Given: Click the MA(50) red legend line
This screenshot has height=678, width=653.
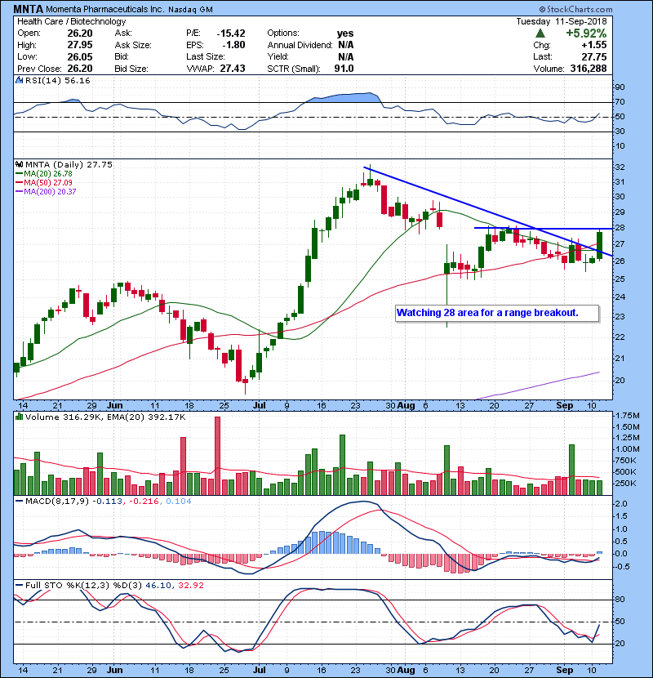Looking at the screenshot, I should 19,182.
